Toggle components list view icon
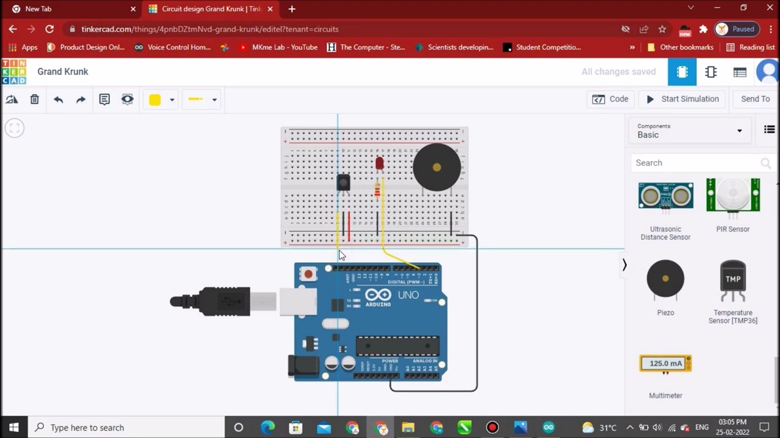This screenshot has height=438, width=780. 769,130
